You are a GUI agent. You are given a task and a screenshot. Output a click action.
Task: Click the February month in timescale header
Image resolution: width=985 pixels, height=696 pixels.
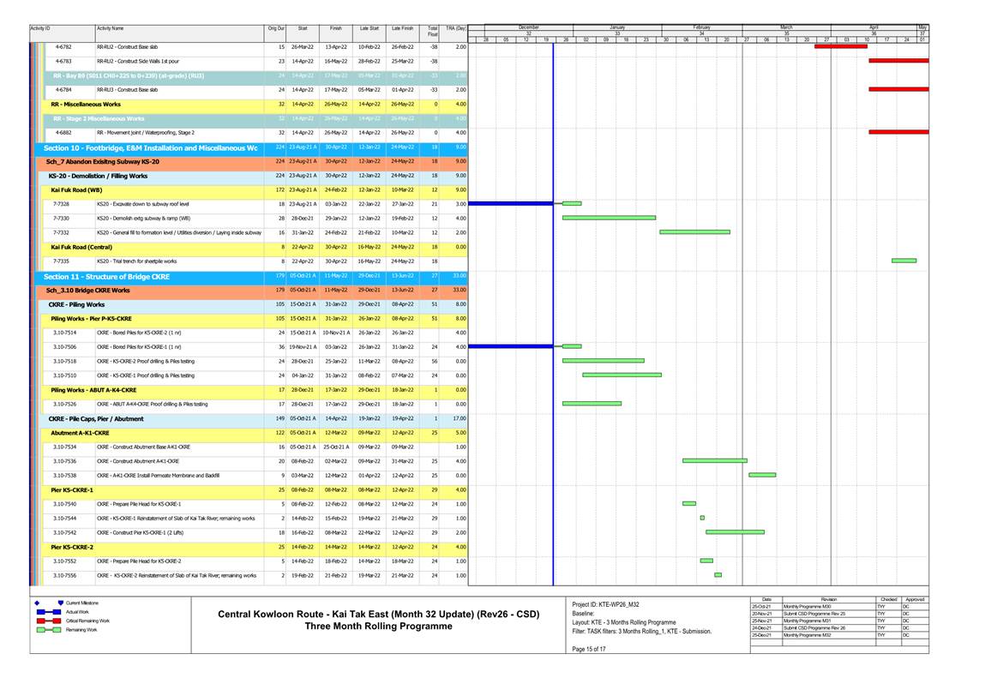click(701, 28)
